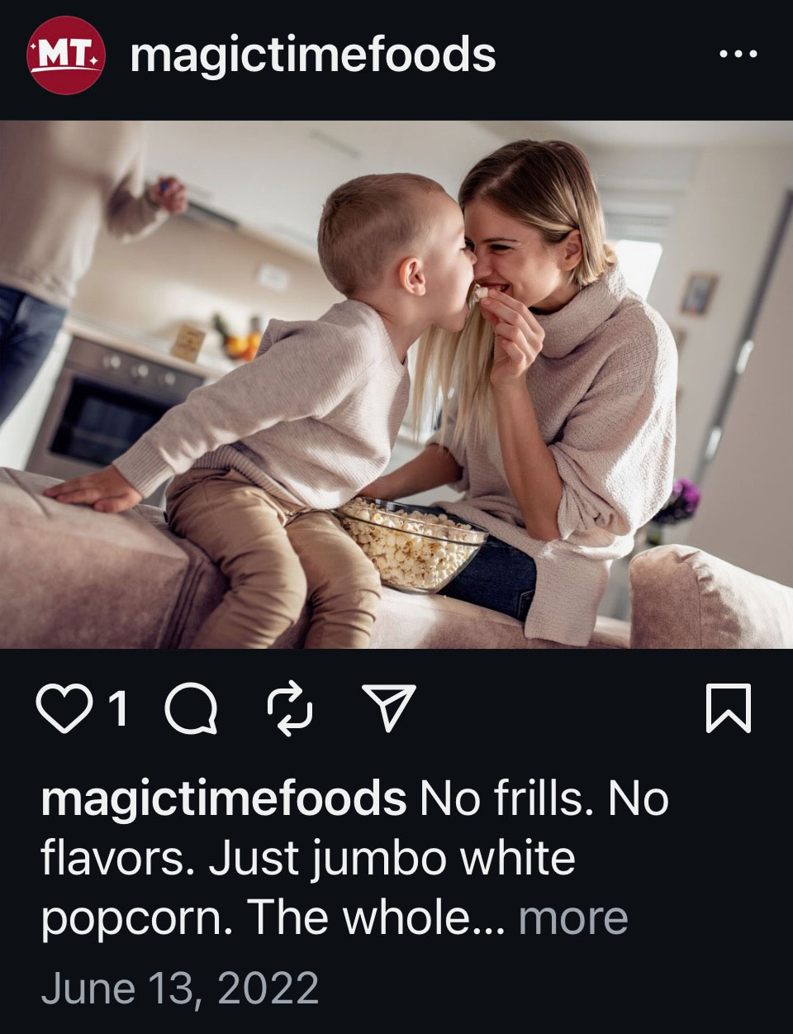Viewport: 793px width, 1034px height.
Task: View likes by clicking the count 1
Action: point(119,709)
